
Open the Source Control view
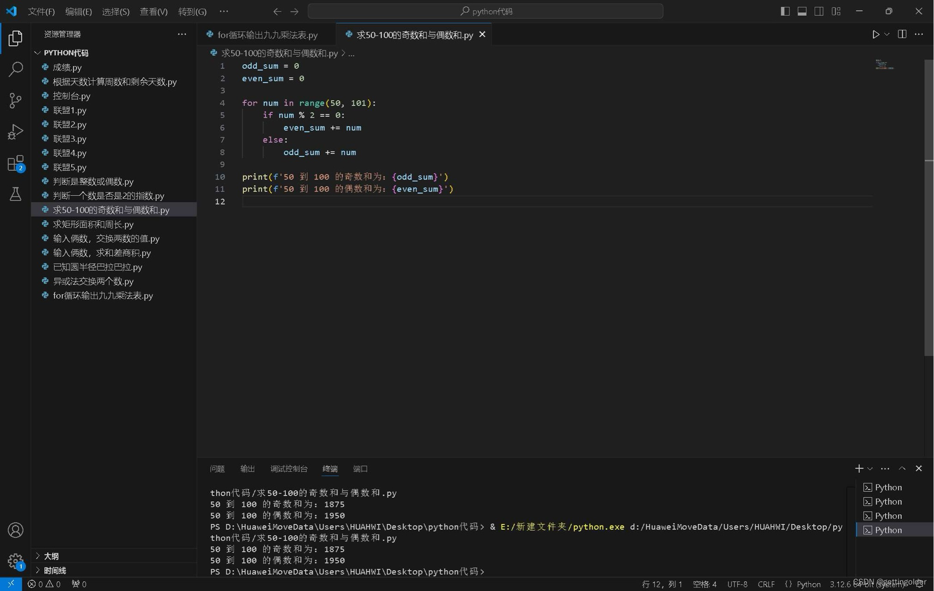pyautogui.click(x=15, y=100)
